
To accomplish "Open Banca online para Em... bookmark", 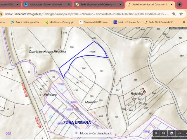I will pos(26,22).
